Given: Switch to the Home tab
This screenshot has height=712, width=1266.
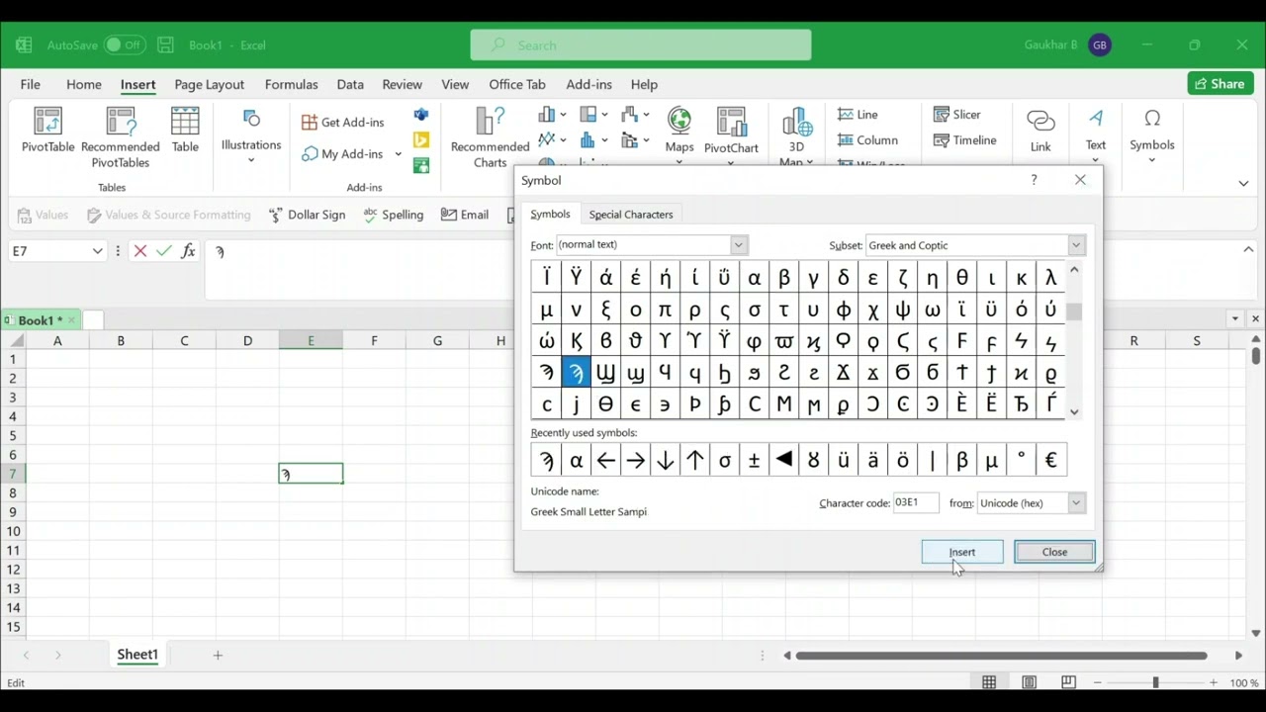Looking at the screenshot, I should (x=84, y=84).
